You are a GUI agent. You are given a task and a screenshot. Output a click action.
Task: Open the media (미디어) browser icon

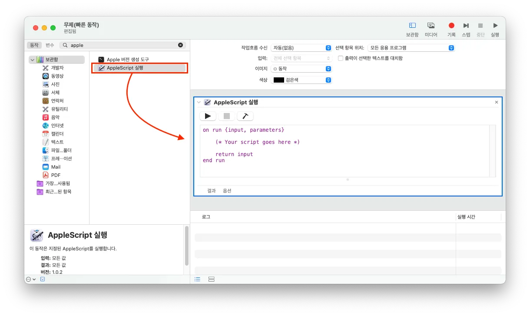pyautogui.click(x=431, y=26)
